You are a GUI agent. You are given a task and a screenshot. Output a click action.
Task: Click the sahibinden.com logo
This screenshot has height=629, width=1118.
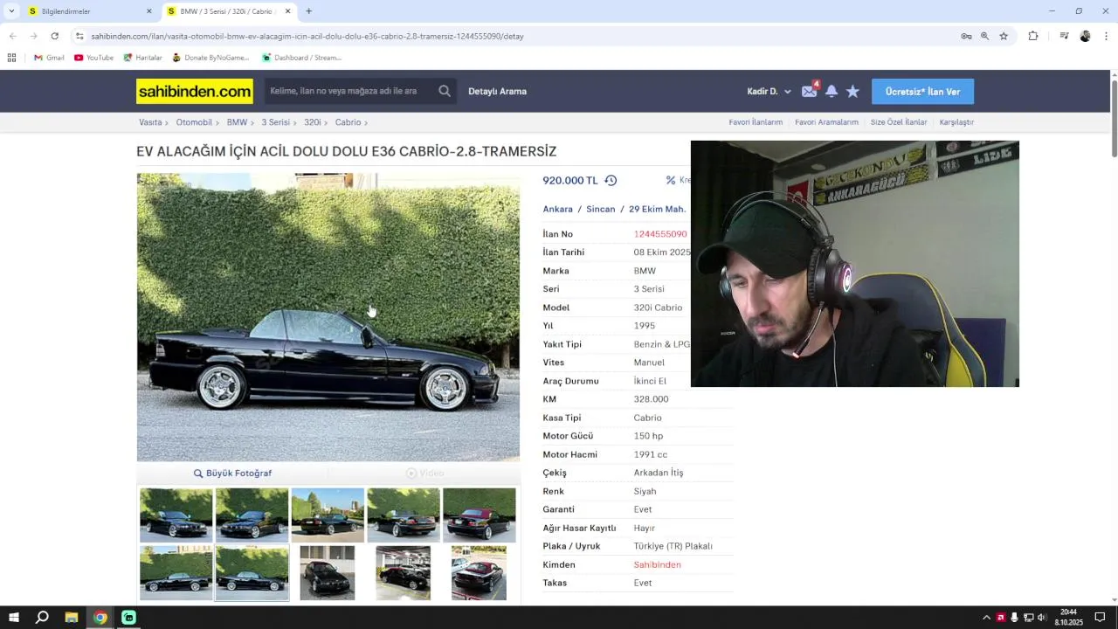tap(195, 91)
